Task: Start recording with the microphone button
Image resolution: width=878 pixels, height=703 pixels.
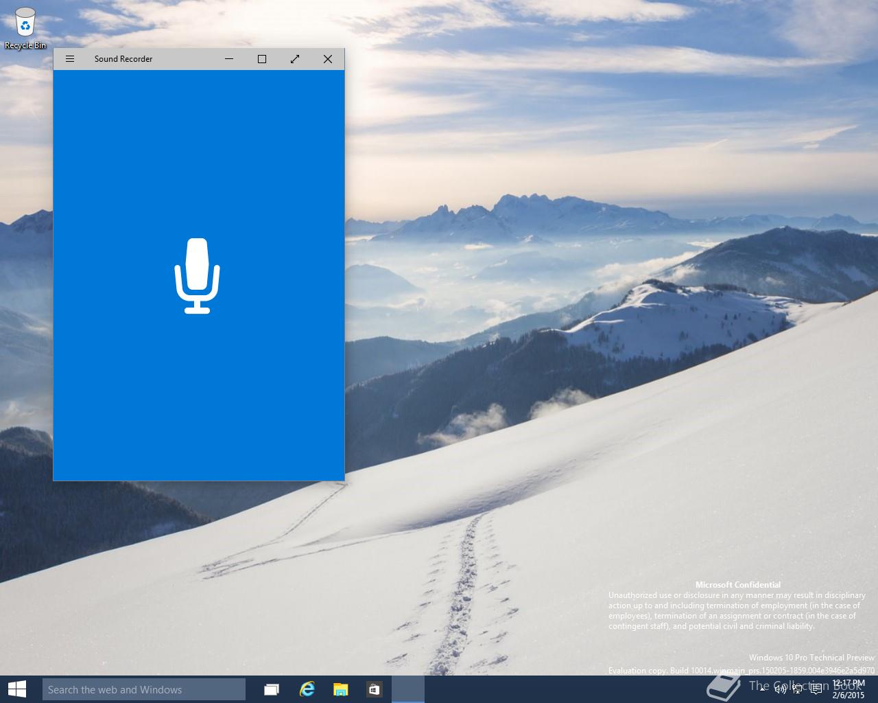Action: [x=198, y=276]
